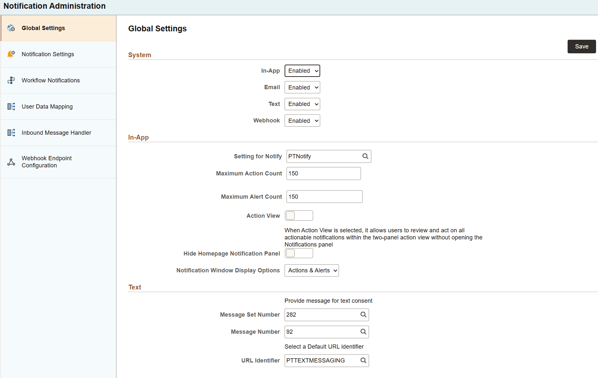Screen dimensions: 598x378
Task: Click the Webhook Endpoint Configuration icon
Action: pos(11,162)
